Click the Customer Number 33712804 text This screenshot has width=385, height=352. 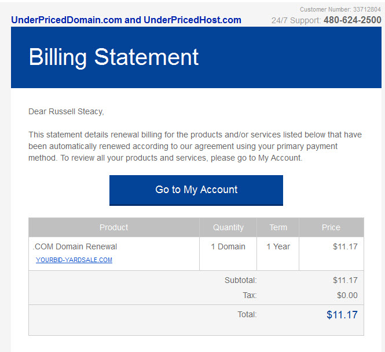[x=340, y=9]
